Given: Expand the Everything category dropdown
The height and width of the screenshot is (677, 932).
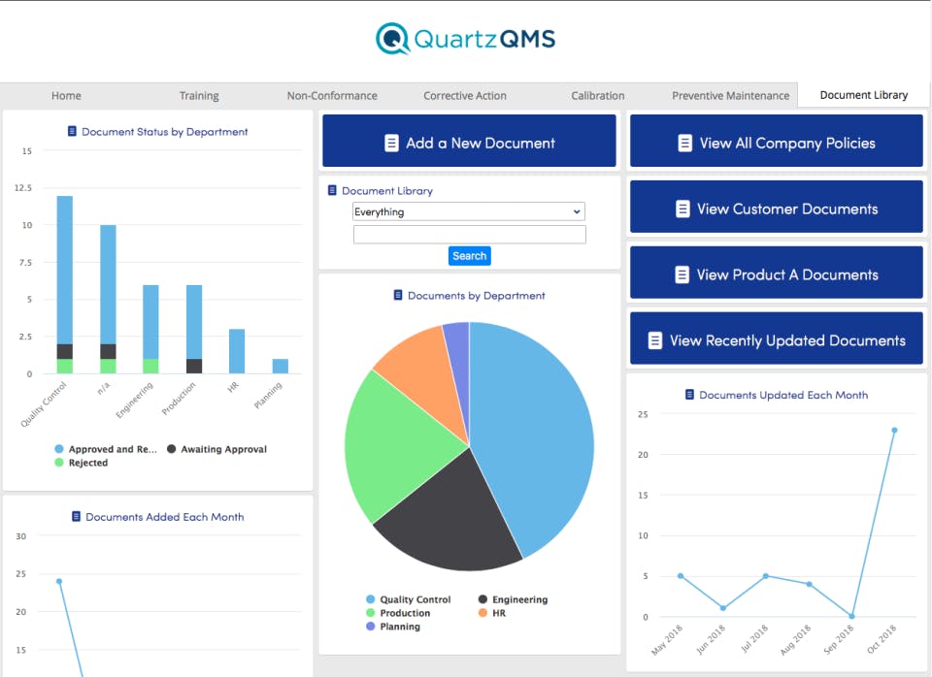Looking at the screenshot, I should [469, 211].
